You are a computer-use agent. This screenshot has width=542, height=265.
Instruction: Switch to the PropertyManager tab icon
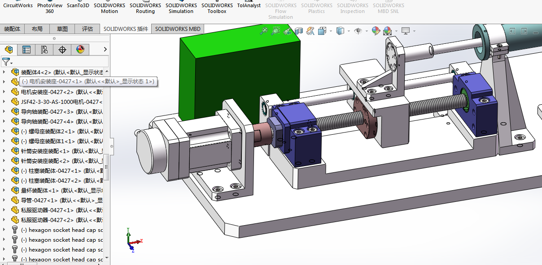coord(26,49)
